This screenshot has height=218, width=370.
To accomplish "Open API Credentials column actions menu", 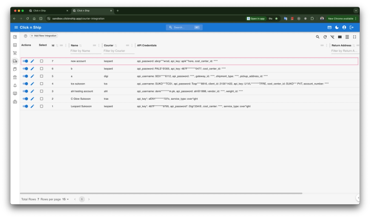I will pyautogui.click(x=327, y=45).
